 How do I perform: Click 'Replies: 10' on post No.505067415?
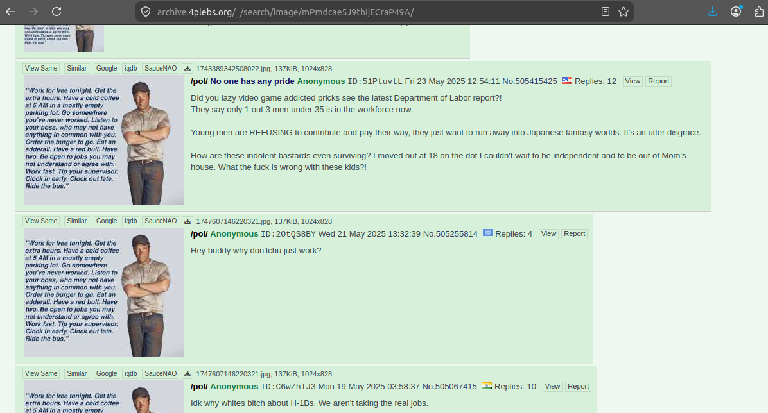click(x=515, y=387)
